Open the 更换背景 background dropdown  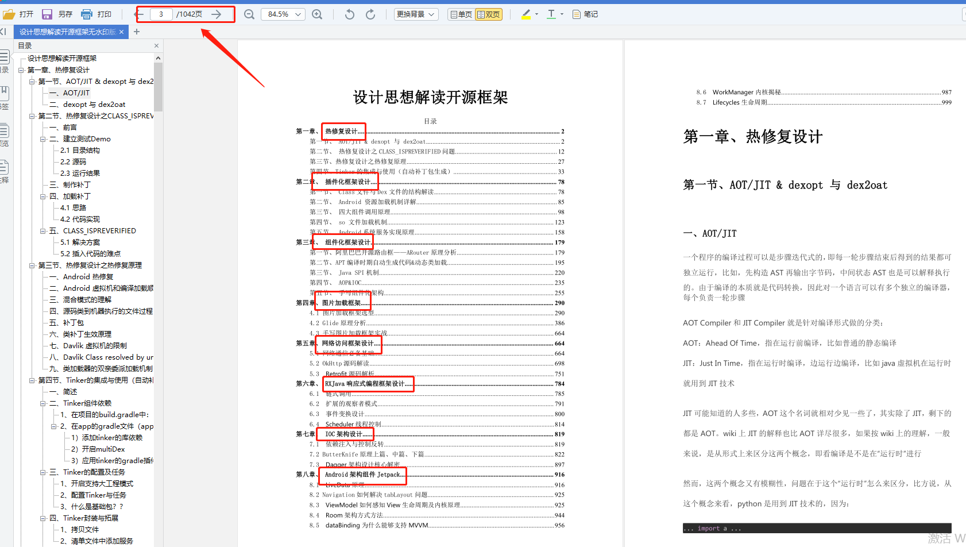(x=415, y=14)
